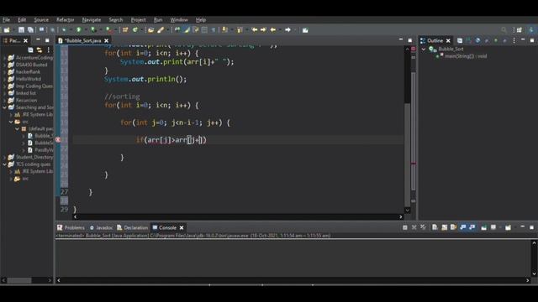The height and width of the screenshot is (302, 538).
Task: Open the Navigate menu
Action: click(x=92, y=20)
